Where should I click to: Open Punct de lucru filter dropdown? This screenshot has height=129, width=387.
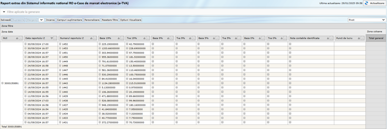(x=362, y=38)
